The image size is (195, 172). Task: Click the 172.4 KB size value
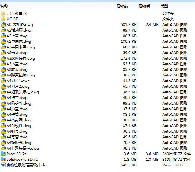[x=129, y=58]
